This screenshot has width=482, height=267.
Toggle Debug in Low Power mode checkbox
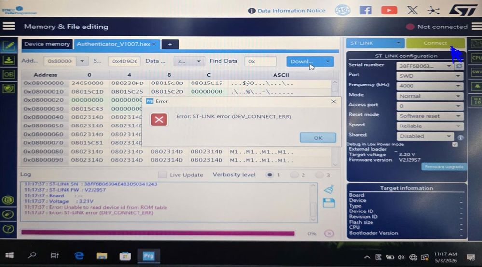point(454,144)
